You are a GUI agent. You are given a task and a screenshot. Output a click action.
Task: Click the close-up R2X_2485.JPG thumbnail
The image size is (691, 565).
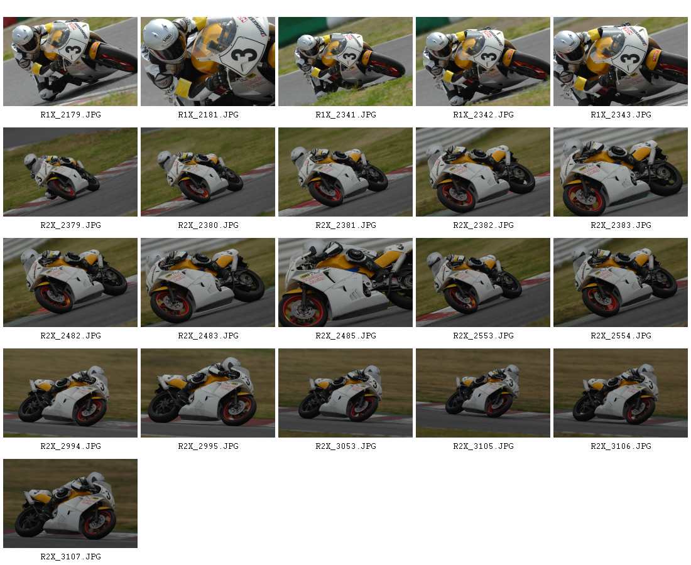coord(345,282)
